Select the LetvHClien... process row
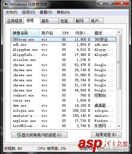Viewport: 132px width, 154px height. click(63, 126)
